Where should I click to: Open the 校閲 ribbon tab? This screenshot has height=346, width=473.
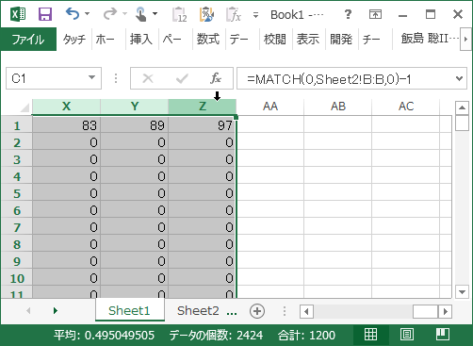tap(275, 40)
